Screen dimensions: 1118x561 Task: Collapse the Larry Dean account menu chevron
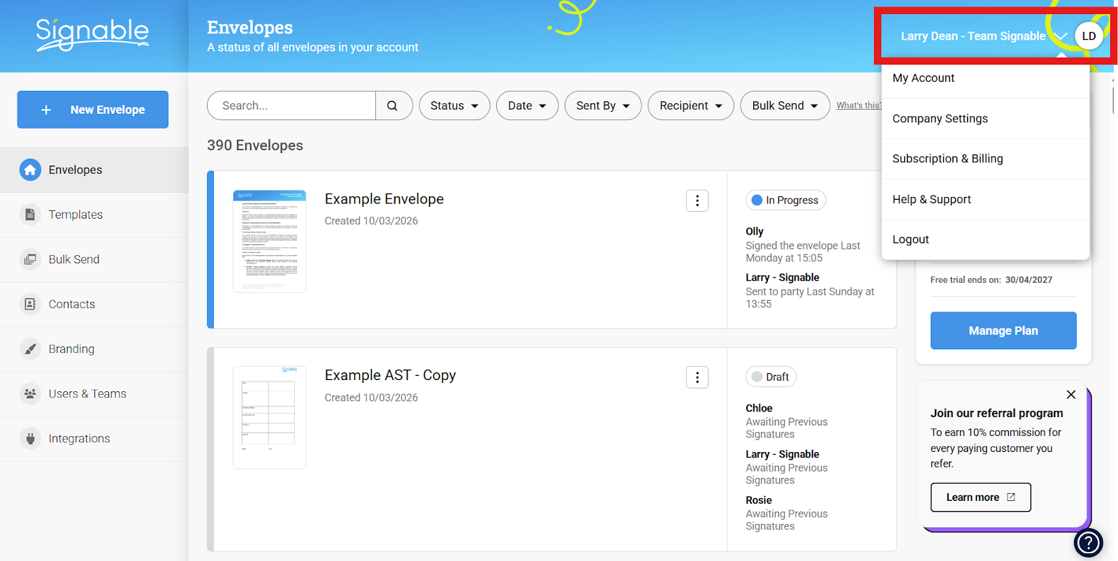[1060, 36]
